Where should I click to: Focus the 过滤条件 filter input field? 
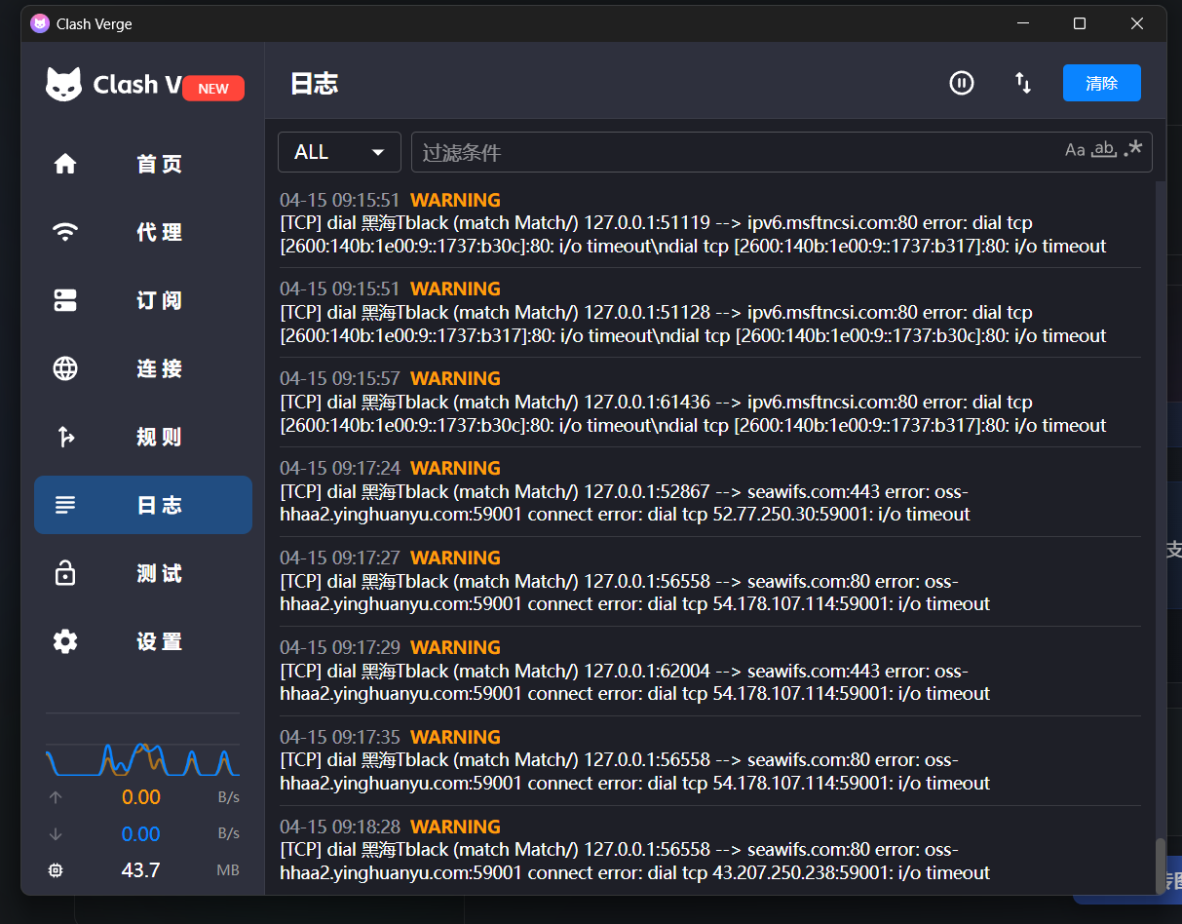tap(731, 152)
